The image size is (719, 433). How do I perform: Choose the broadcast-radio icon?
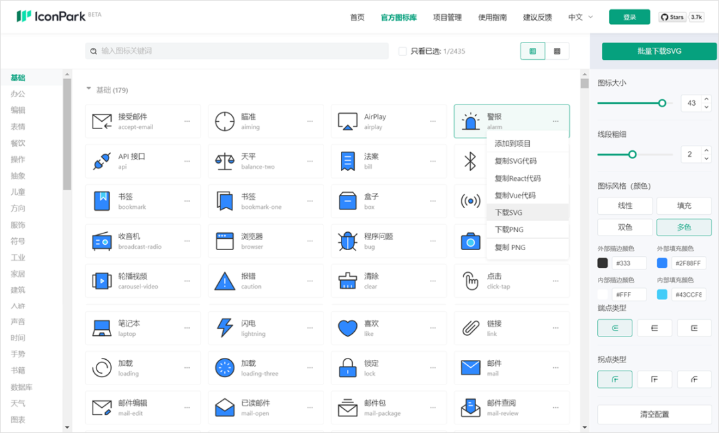point(102,241)
